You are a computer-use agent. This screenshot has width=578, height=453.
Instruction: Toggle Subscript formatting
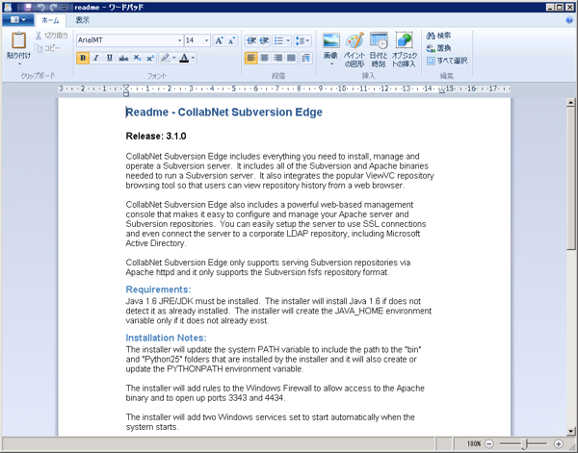tap(137, 58)
